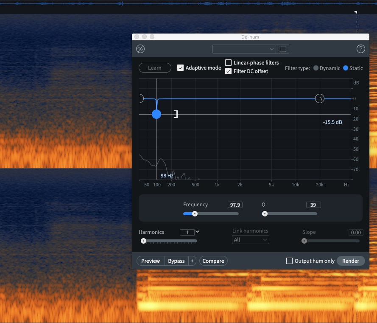Click the Frequency slider handle

pos(195,214)
